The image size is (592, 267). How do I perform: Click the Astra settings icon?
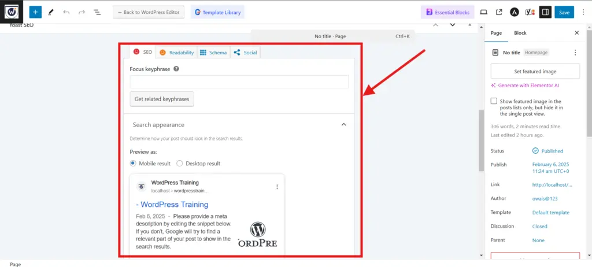pos(514,12)
